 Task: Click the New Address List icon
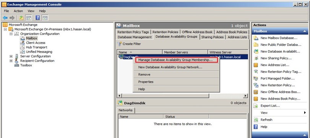coord(256,65)
